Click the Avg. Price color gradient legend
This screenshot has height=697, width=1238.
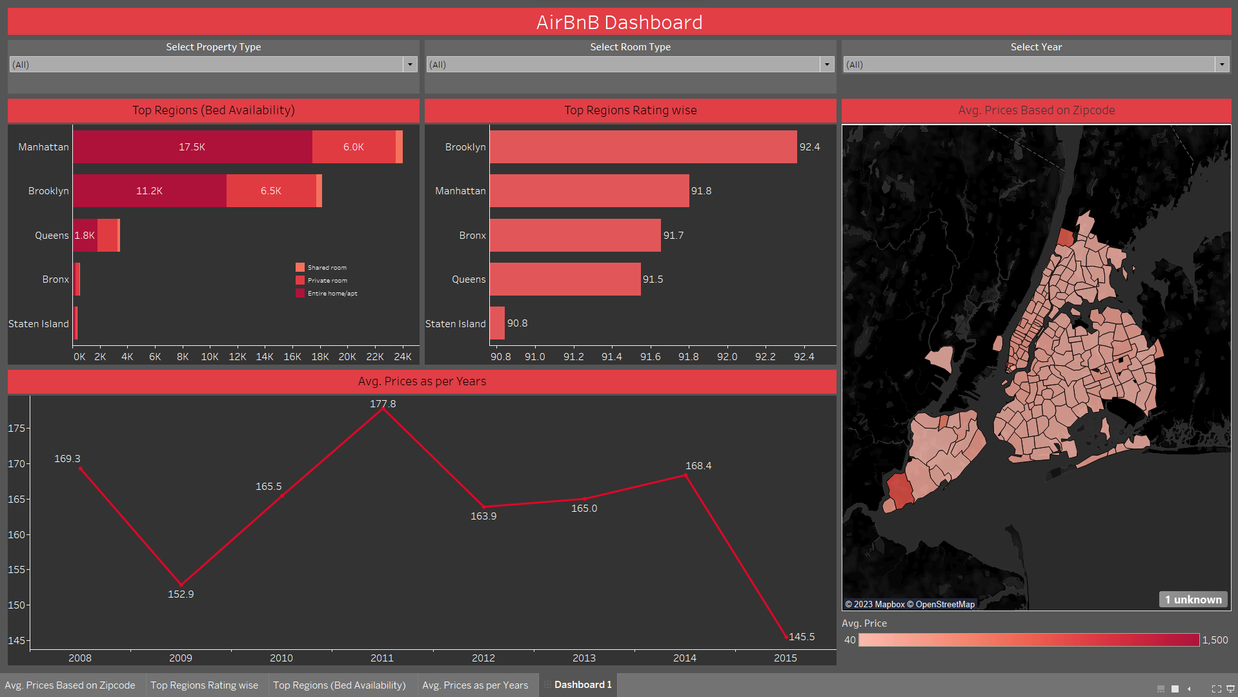click(x=1026, y=640)
